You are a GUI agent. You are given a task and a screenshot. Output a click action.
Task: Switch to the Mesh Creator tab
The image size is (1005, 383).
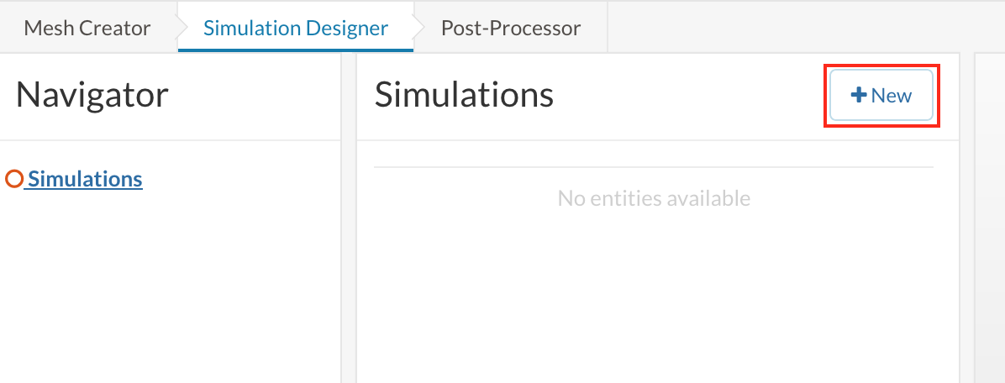coord(87,28)
